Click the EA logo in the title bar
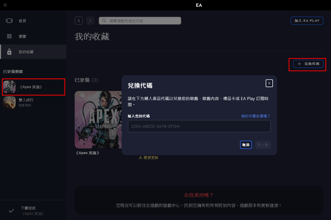 point(199,5)
